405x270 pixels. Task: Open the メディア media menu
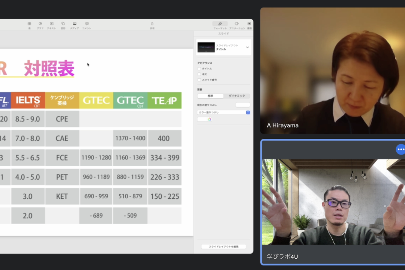tap(74, 25)
